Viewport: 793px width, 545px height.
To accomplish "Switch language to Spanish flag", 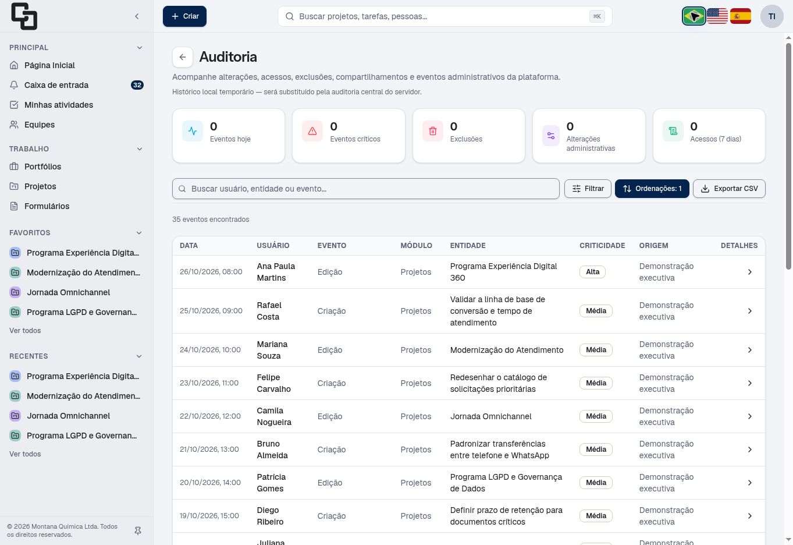I will (x=741, y=16).
